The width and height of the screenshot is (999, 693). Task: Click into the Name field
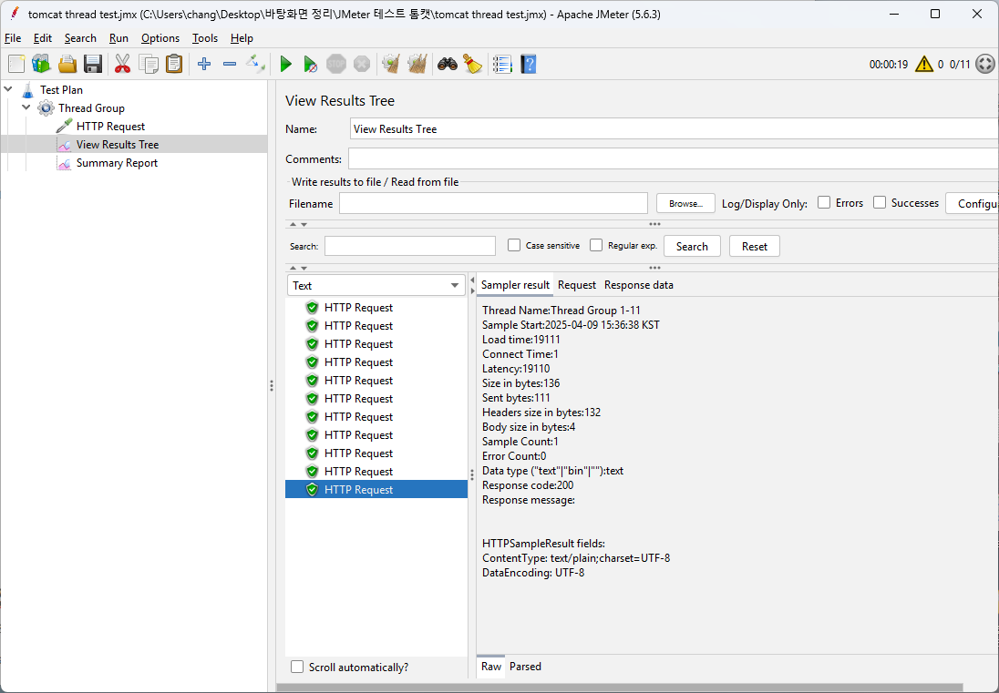point(675,129)
